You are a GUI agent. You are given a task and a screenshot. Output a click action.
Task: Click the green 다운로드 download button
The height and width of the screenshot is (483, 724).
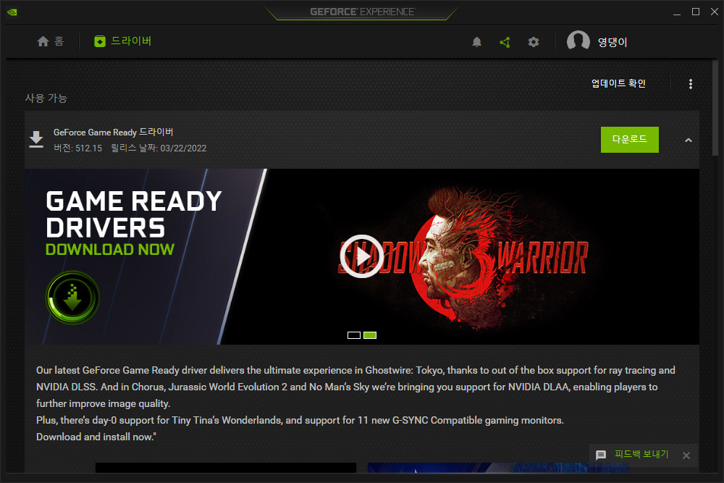629,140
